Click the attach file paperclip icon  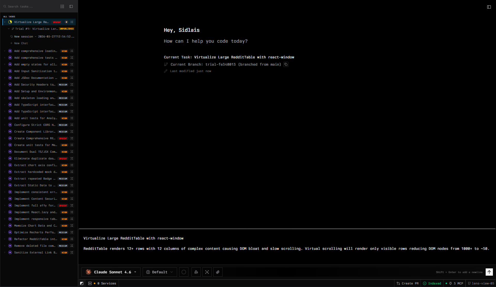(218, 272)
